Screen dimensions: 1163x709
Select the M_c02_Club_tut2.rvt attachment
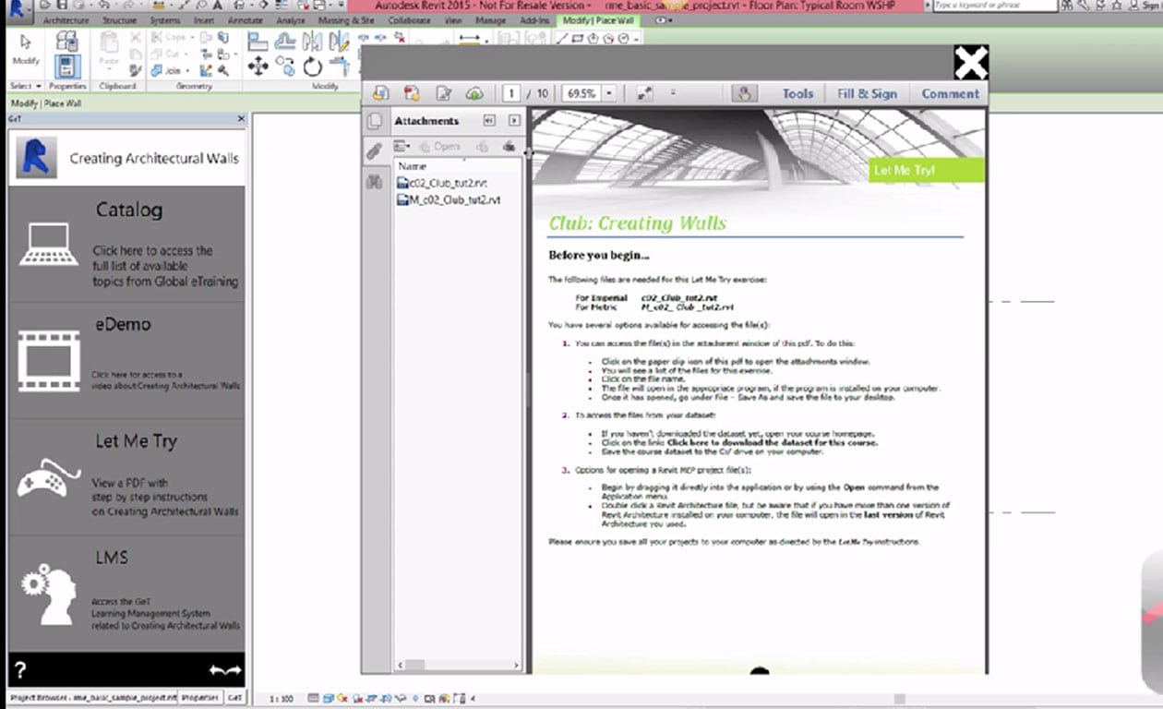pyautogui.click(x=449, y=199)
